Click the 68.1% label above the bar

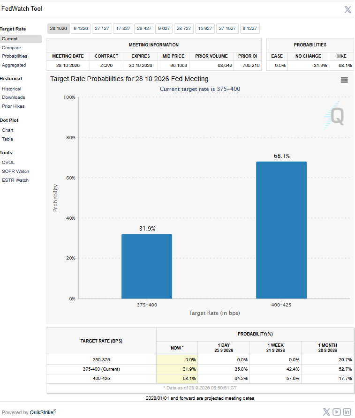(x=282, y=156)
